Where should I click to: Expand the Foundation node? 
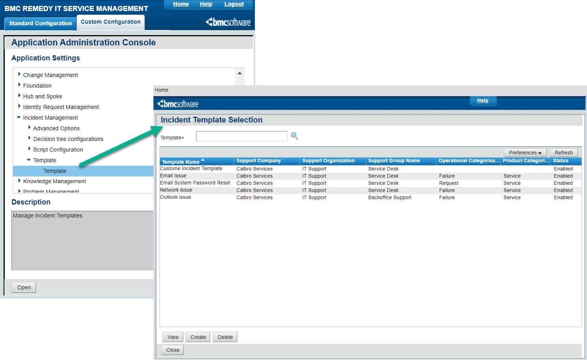pos(19,85)
